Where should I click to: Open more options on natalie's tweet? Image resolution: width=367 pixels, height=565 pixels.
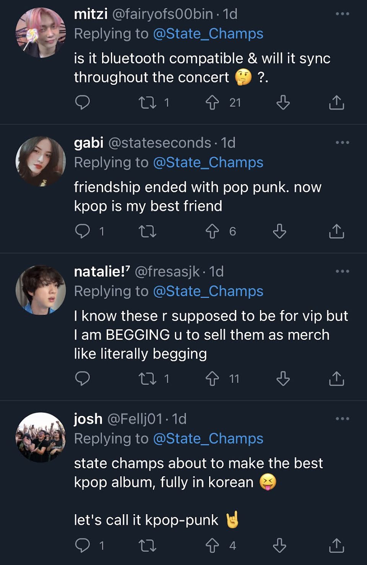(342, 272)
